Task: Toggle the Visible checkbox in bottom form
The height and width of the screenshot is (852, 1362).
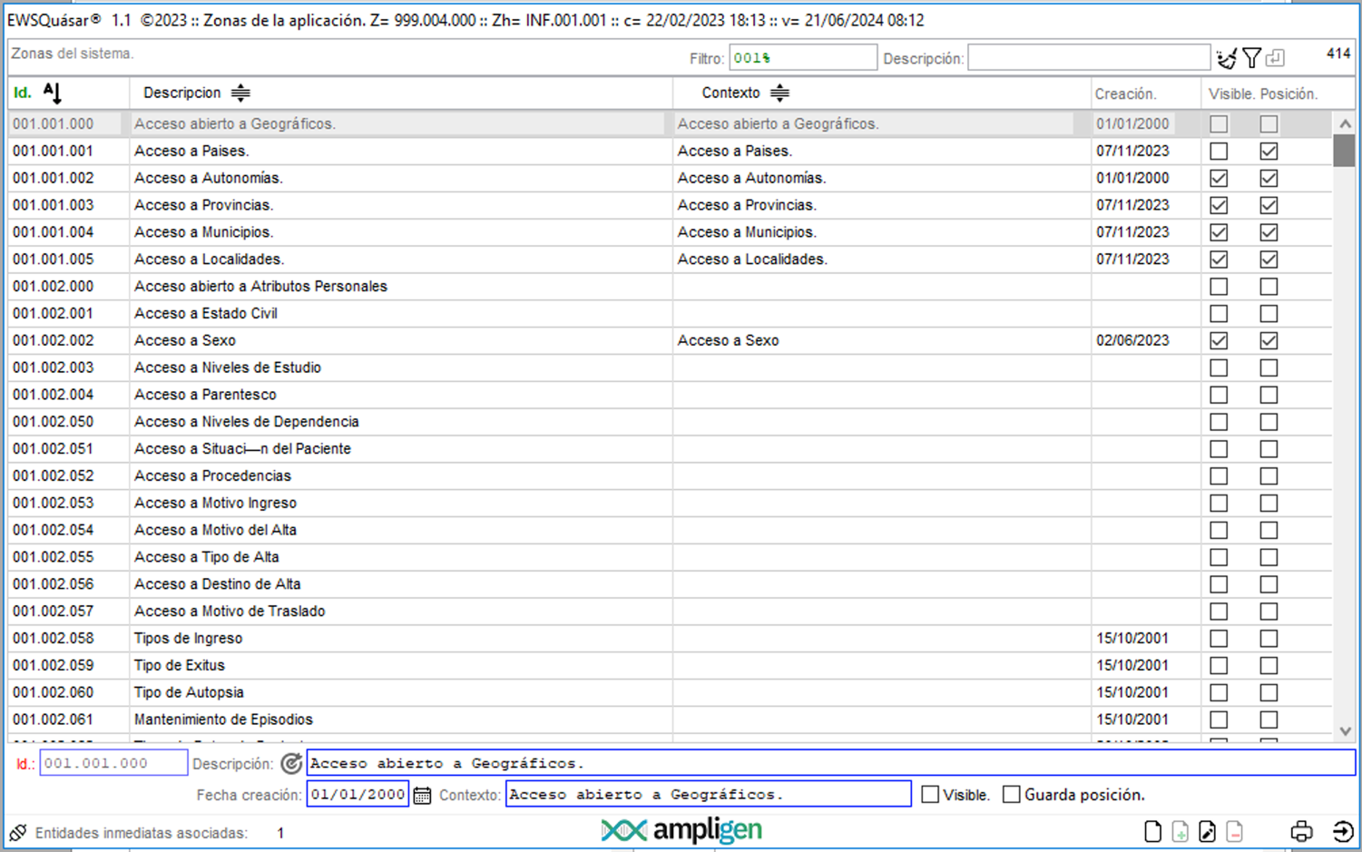Action: [x=930, y=795]
